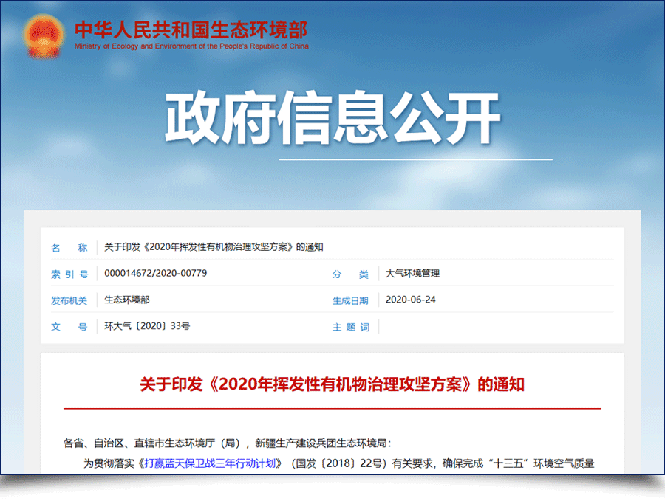Click the document number 环大气〔2020〕33号
Viewport: 665px width, 501px height.
pyautogui.click(x=147, y=326)
